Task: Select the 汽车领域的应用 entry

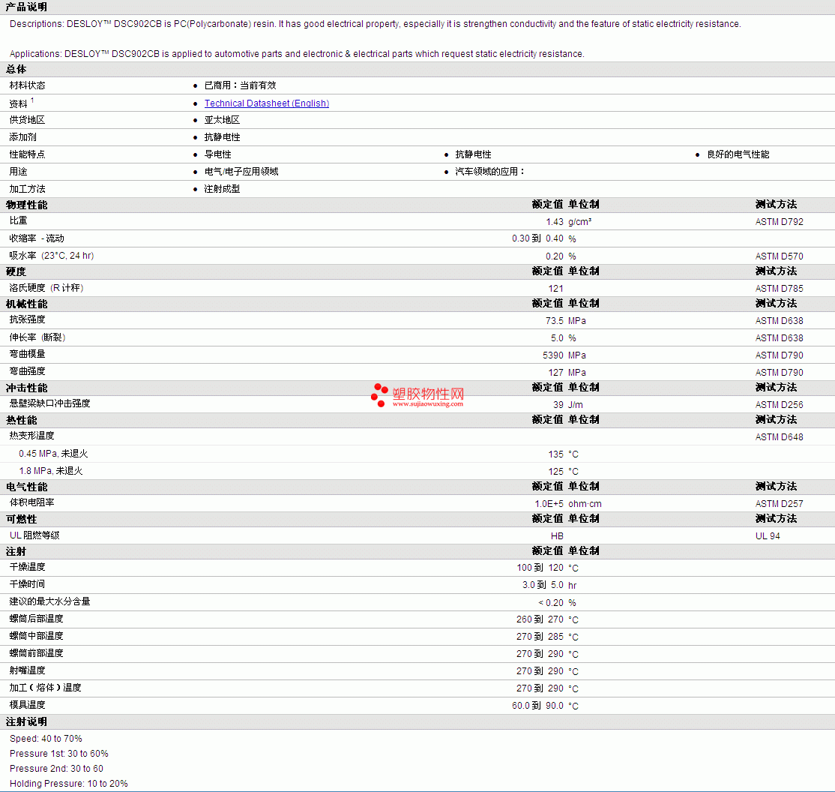Action: 489,171
